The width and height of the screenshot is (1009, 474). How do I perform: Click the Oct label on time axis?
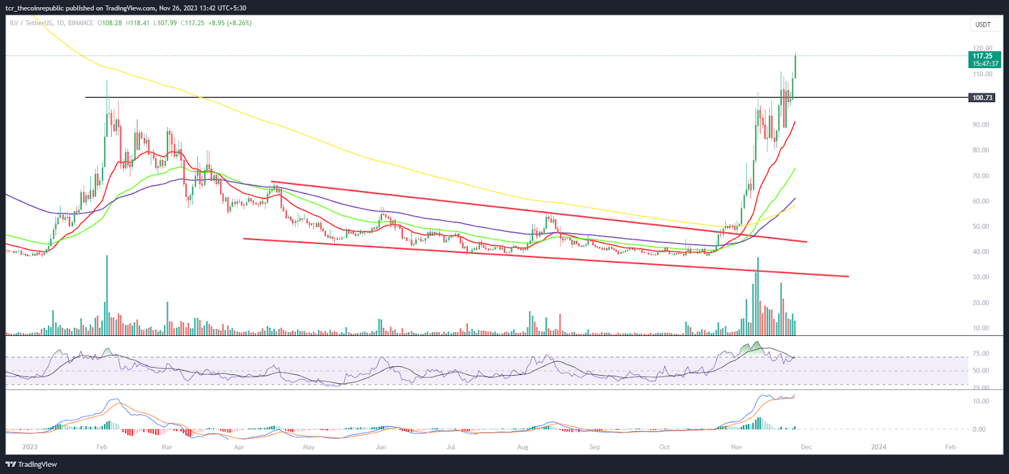click(x=664, y=447)
